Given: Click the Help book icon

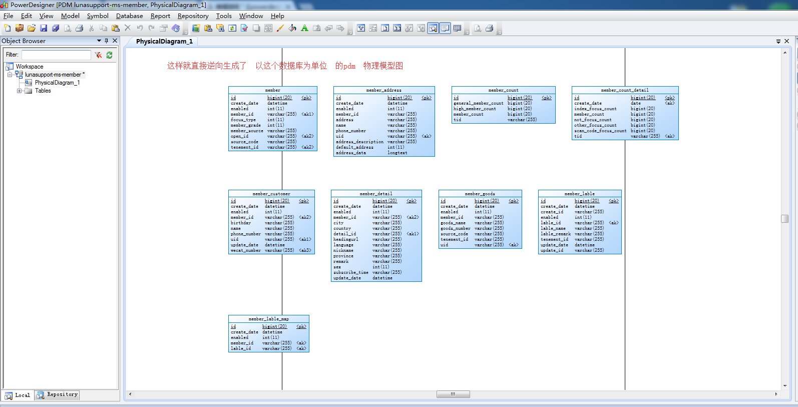Looking at the screenshot, I should 176,28.
